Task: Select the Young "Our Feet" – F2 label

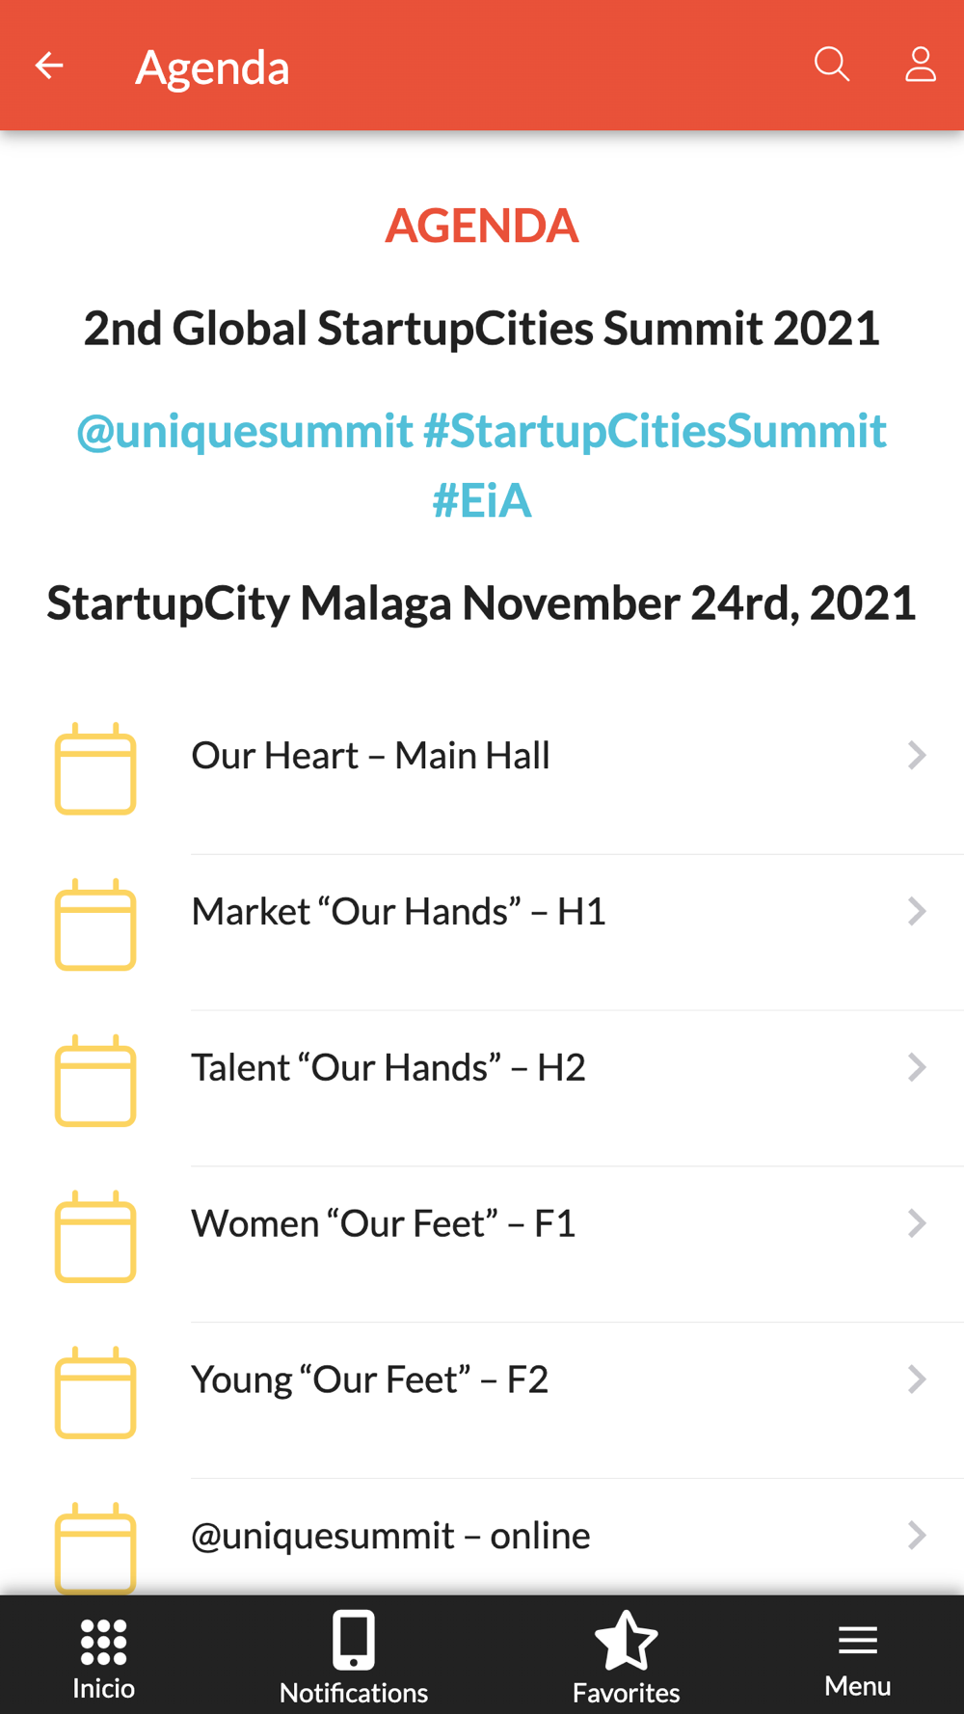Action: click(x=369, y=1379)
